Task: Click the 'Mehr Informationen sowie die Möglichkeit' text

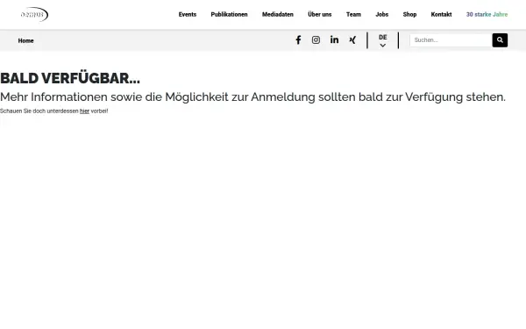Action: coord(114,97)
